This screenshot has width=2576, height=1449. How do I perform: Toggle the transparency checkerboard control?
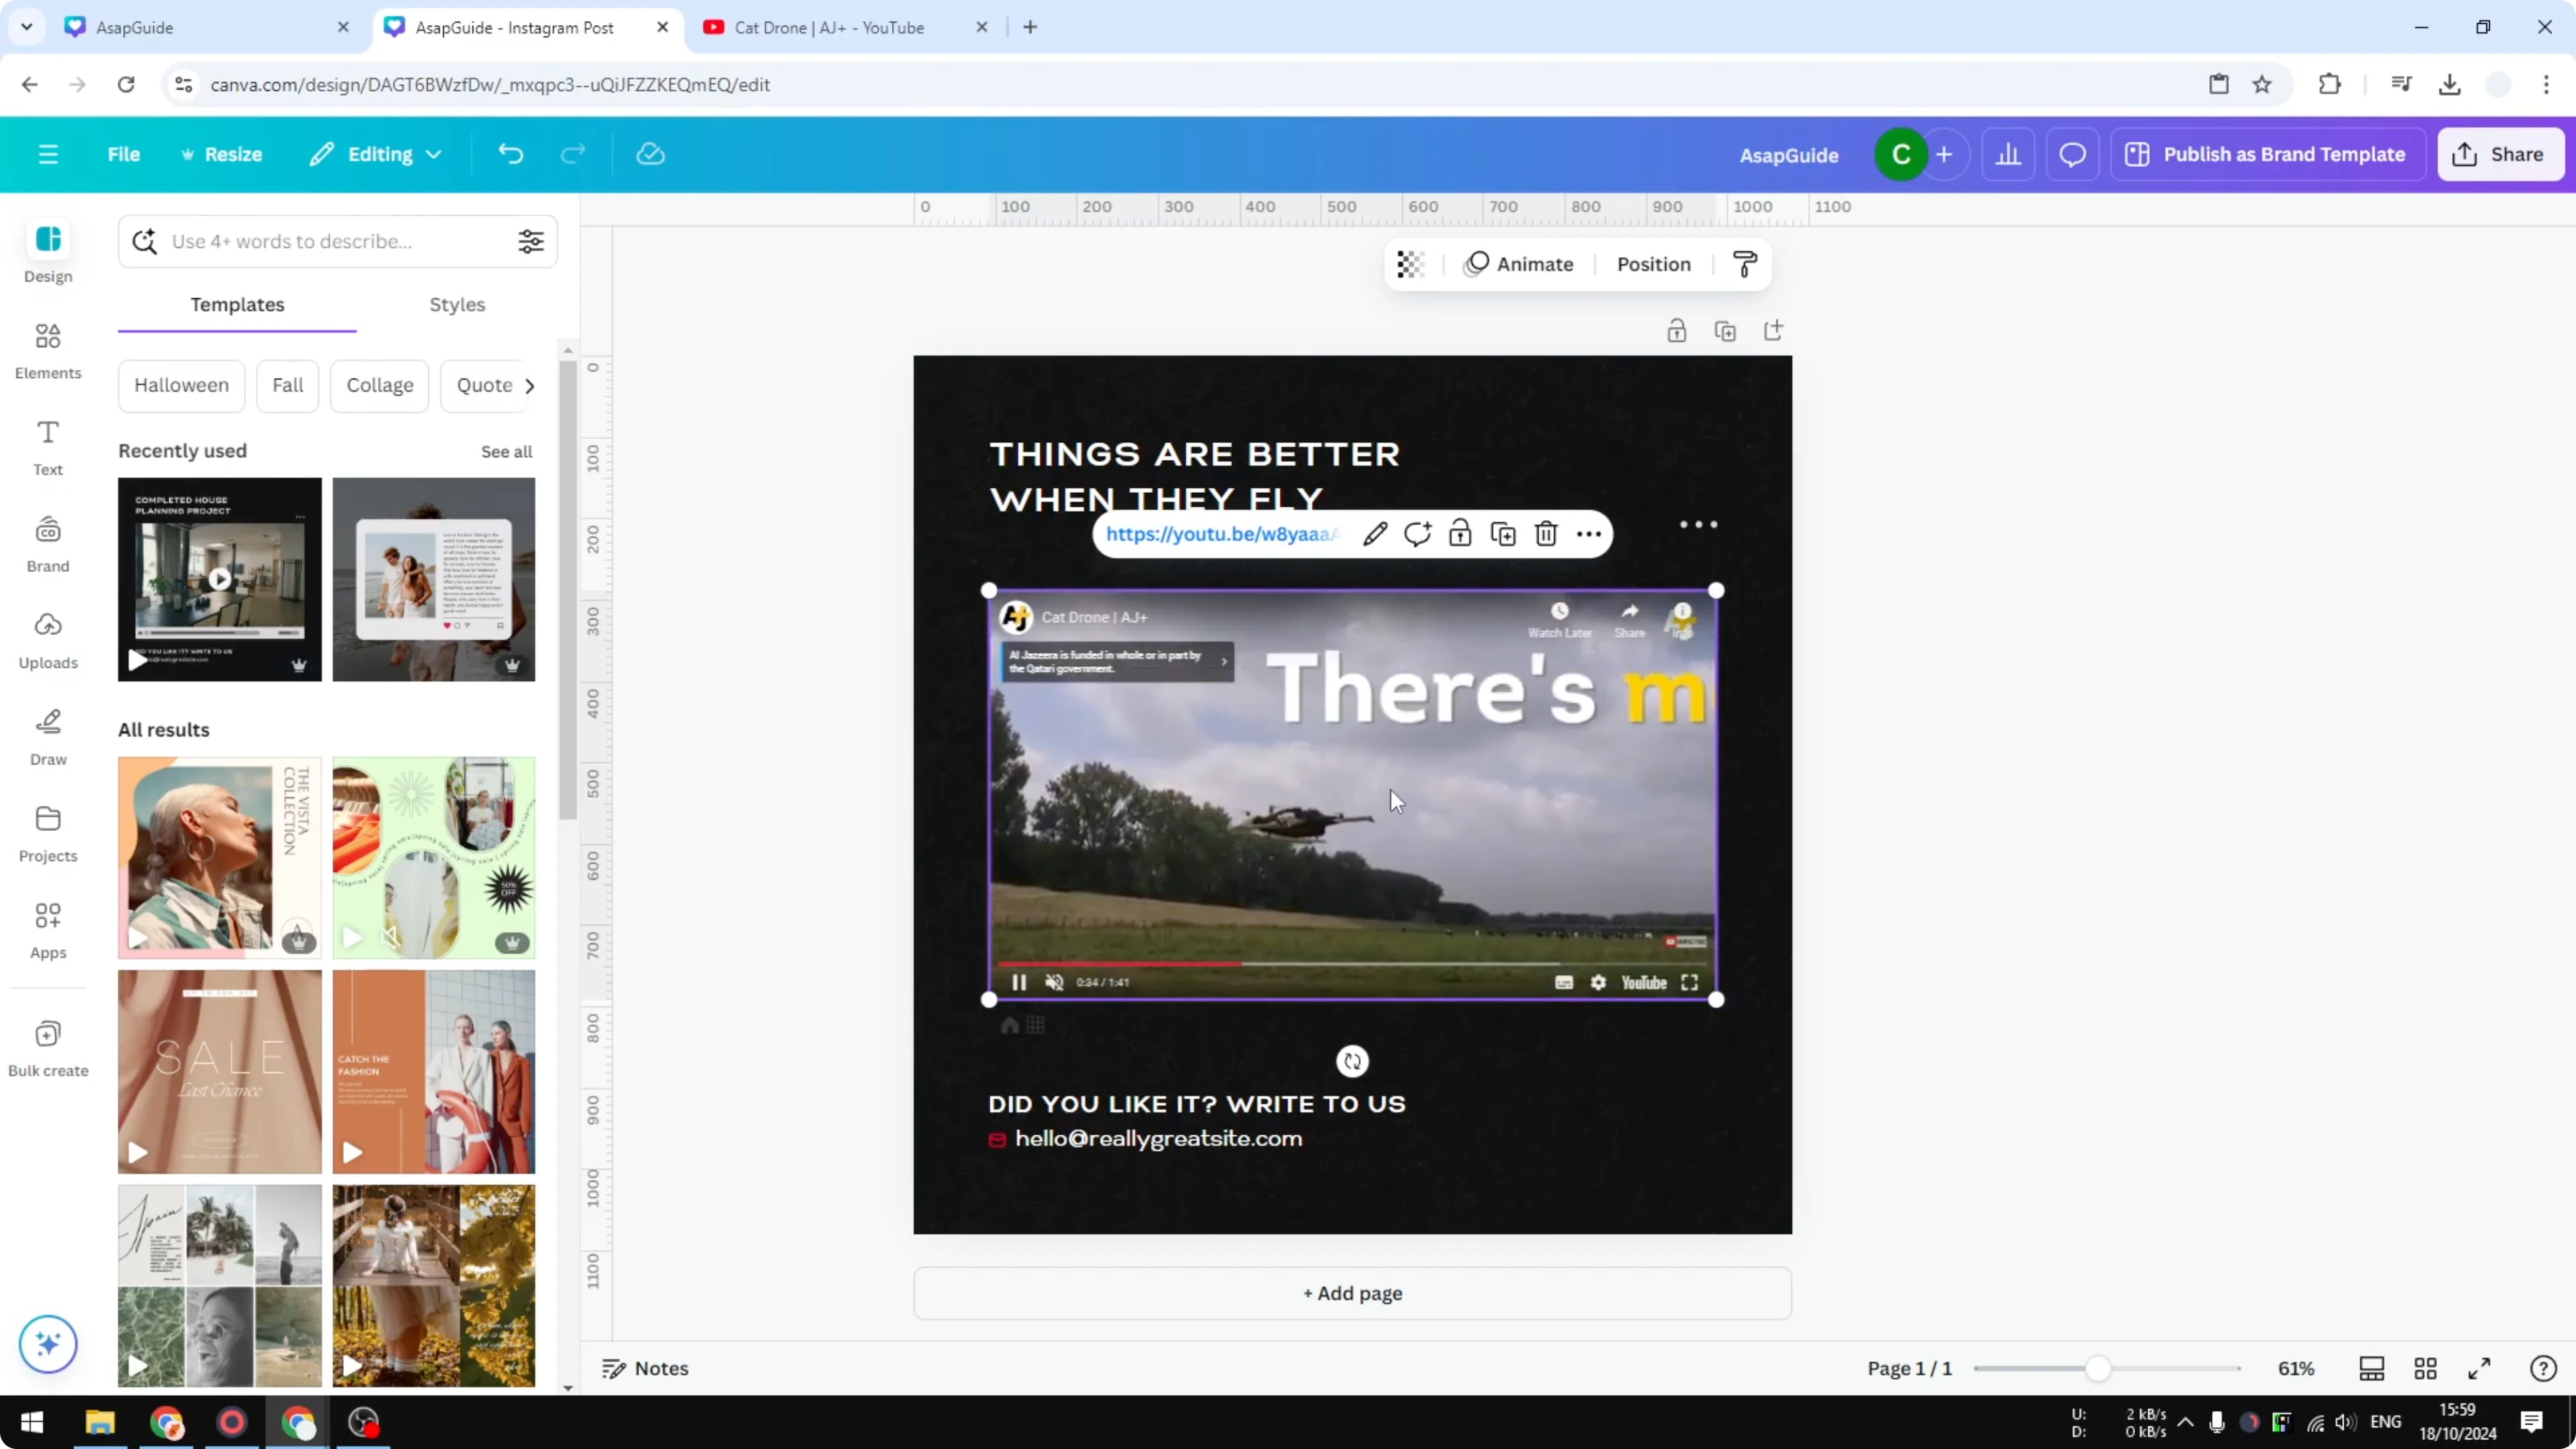(x=1410, y=264)
